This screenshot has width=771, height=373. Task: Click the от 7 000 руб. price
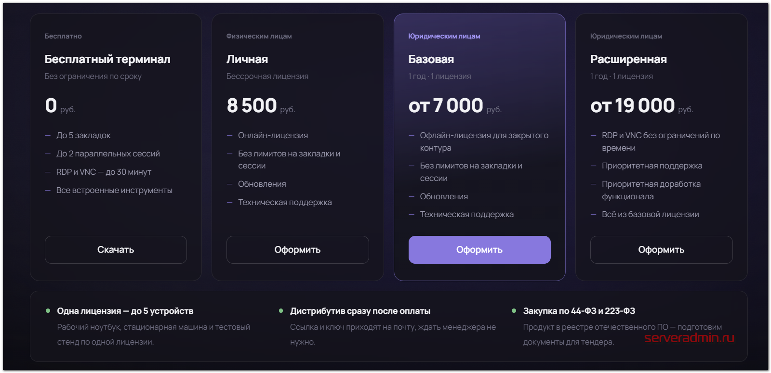(x=455, y=105)
